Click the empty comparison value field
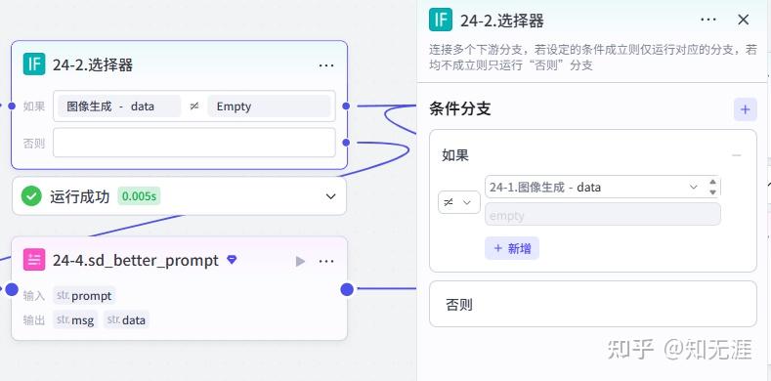Screen dimensions: 771x381 (603, 214)
